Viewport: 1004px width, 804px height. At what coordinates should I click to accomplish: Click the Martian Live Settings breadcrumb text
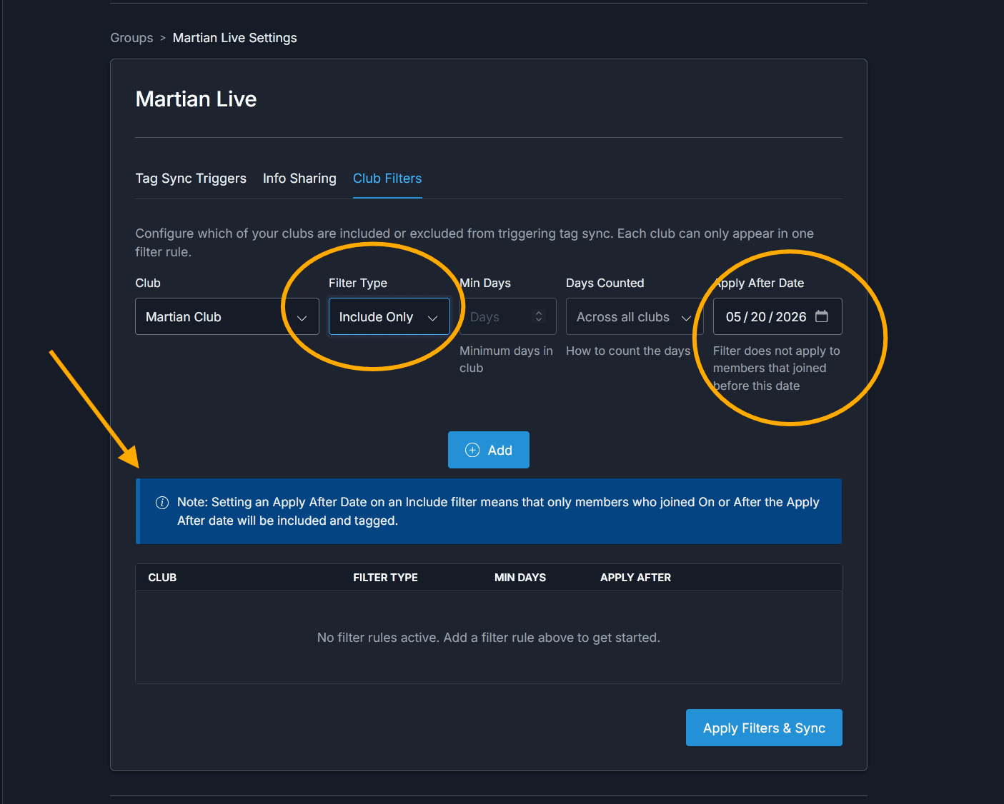coord(235,38)
